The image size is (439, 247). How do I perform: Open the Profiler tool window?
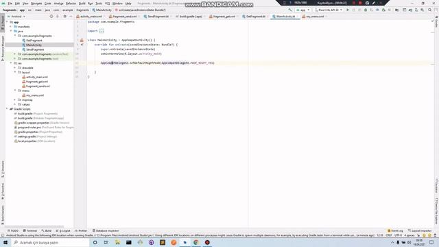81,231
